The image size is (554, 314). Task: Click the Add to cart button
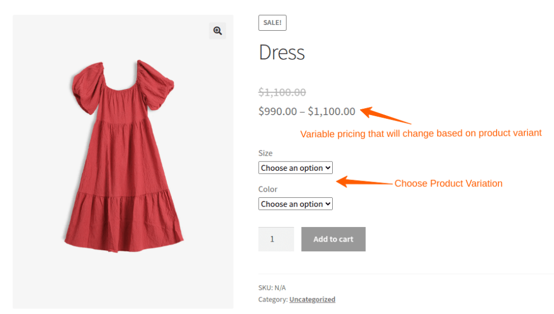(x=333, y=239)
